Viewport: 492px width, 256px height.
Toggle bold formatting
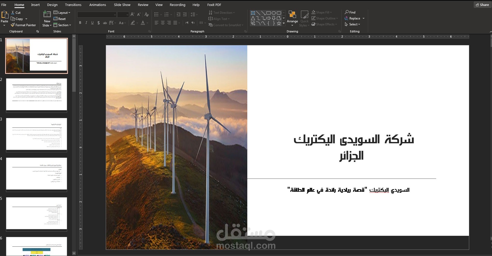(80, 23)
